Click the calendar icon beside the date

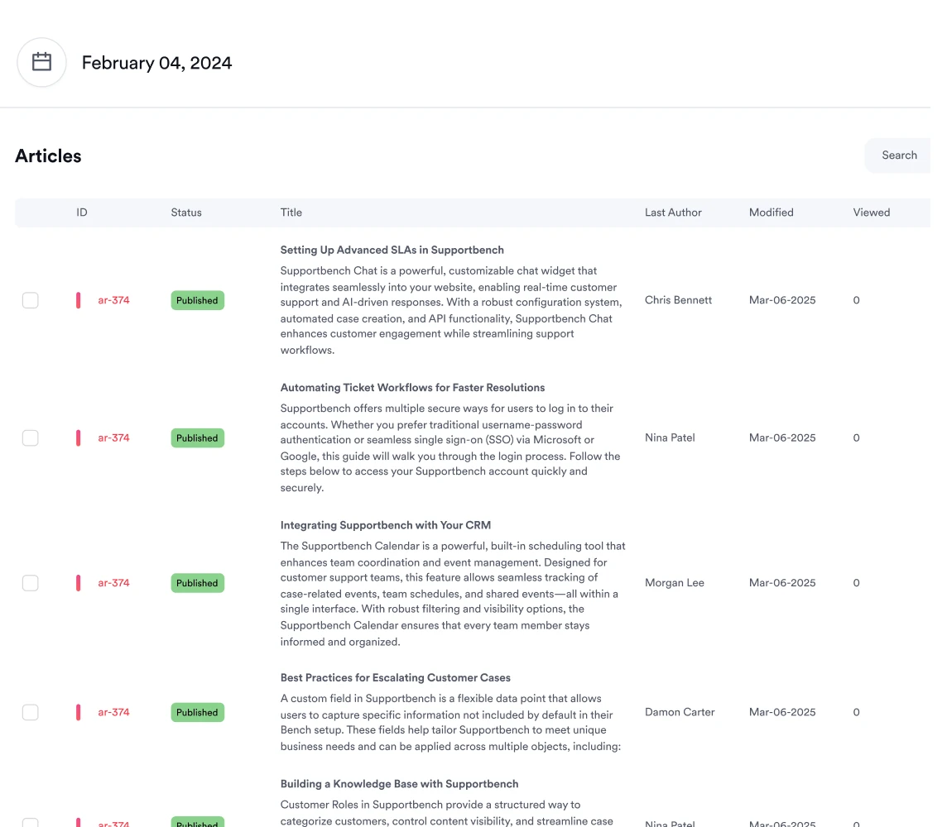41,63
